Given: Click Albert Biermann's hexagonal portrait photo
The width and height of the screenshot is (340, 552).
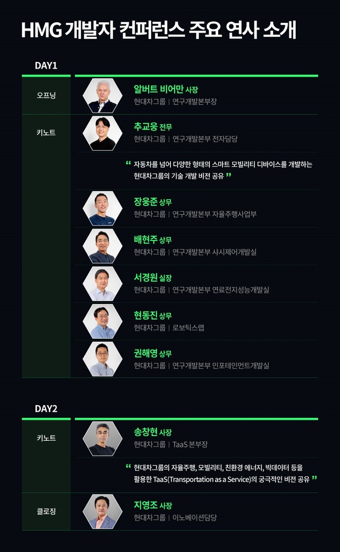Looking at the screenshot, I should (102, 96).
